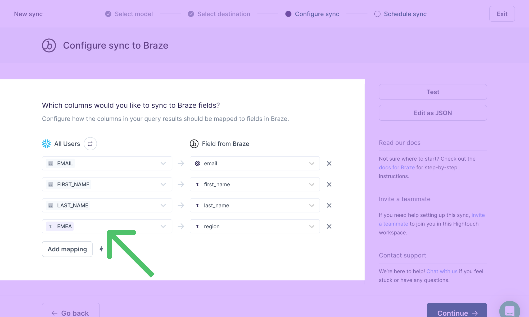529x317 pixels.
Task: Expand the FIRST_NAME column dropdown
Action: 163,184
